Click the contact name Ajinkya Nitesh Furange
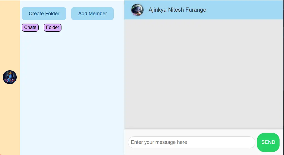 [x=177, y=10]
